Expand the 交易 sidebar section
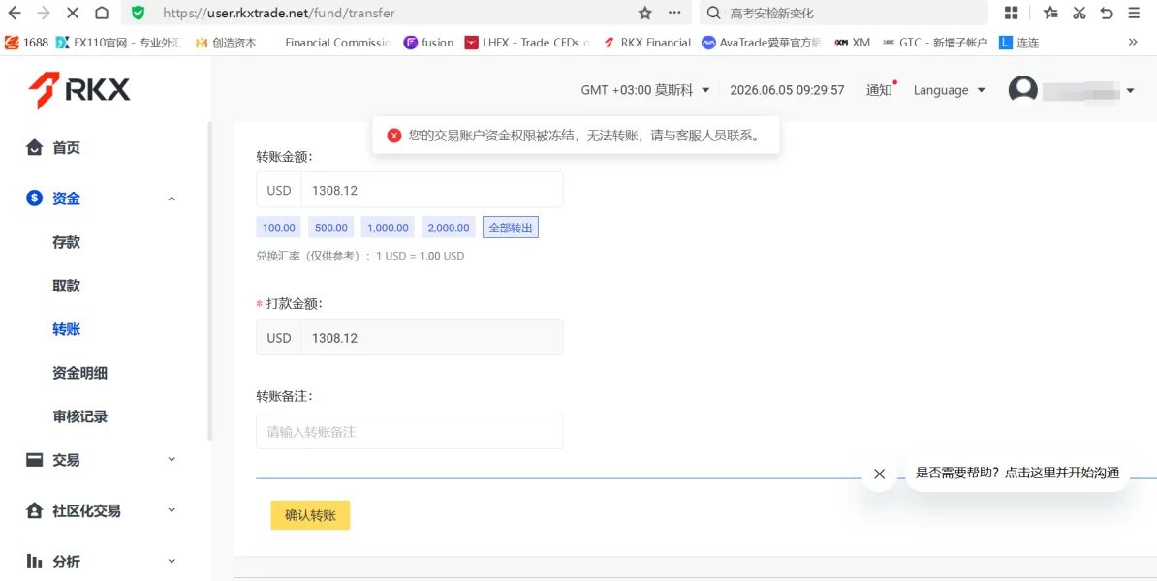Viewport: 1157px width, 581px height. [x=102, y=460]
